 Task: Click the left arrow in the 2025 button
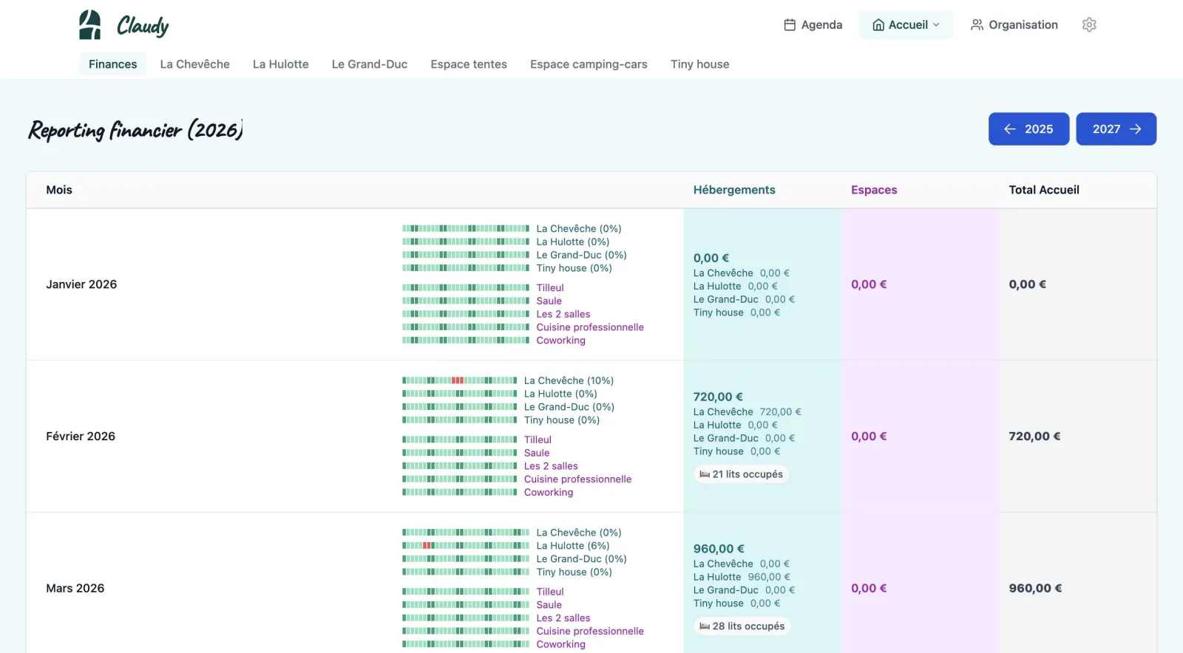[1010, 129]
